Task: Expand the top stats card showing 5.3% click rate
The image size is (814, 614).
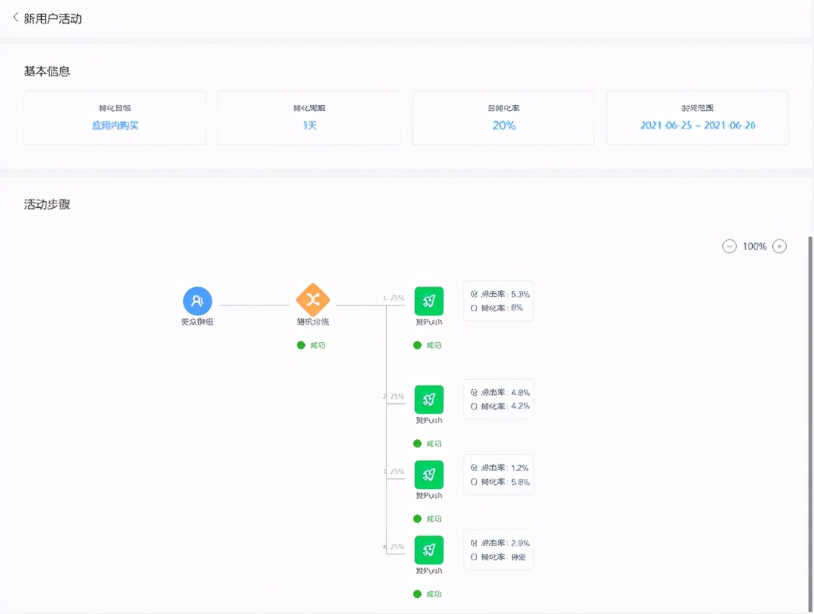Action: pos(498,300)
